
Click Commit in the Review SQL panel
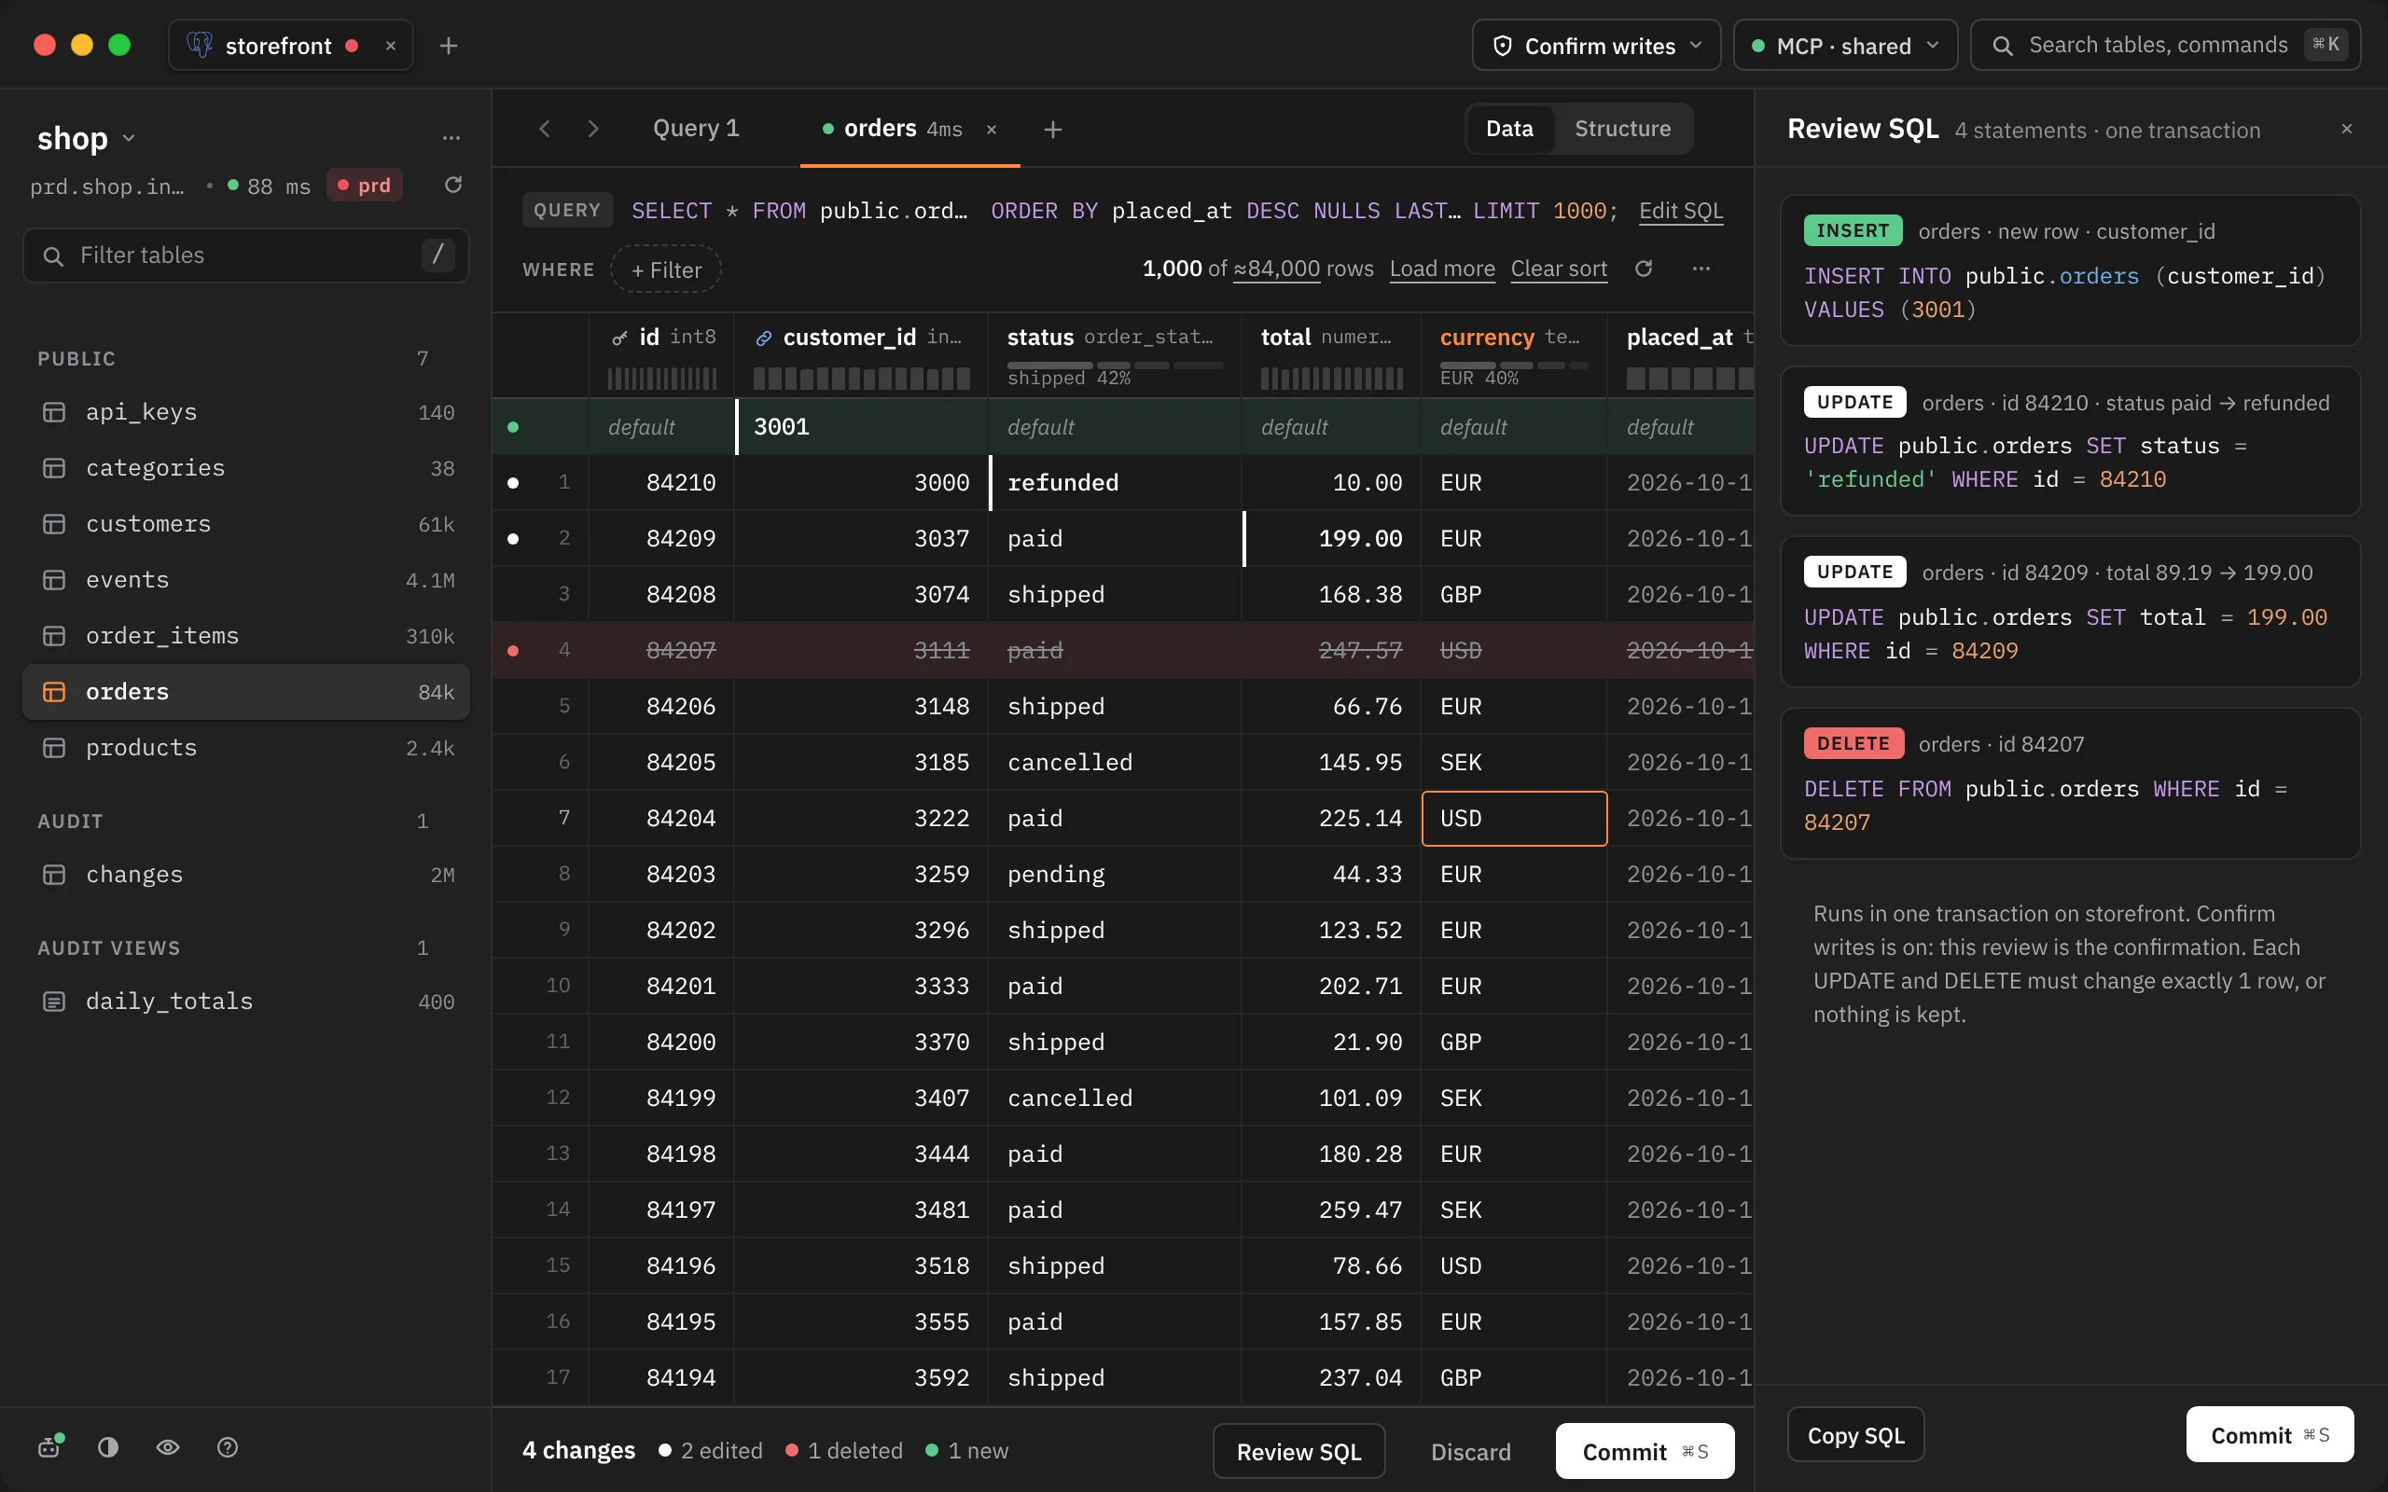[2270, 1435]
